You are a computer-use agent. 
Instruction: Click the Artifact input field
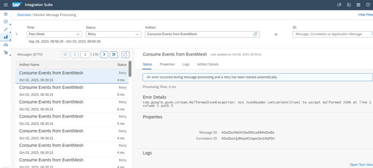(x=202, y=34)
